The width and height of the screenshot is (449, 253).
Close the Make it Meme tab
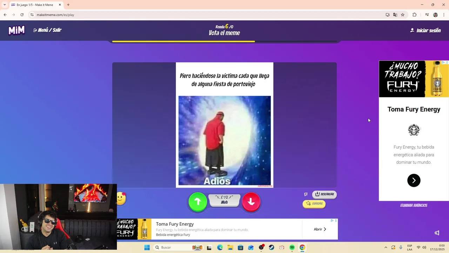60,5
